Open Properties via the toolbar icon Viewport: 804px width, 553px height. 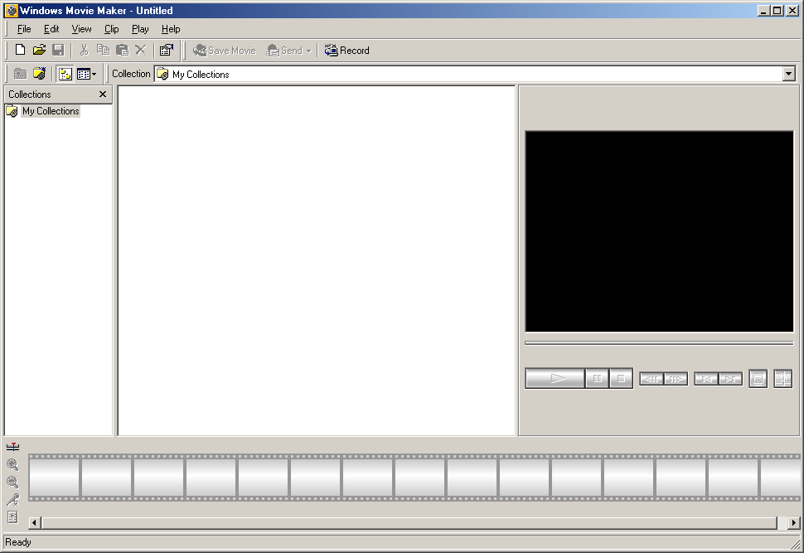point(166,50)
